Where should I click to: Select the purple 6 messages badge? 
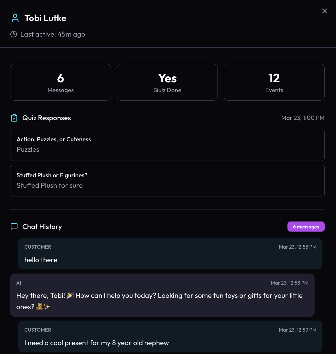pos(306,227)
